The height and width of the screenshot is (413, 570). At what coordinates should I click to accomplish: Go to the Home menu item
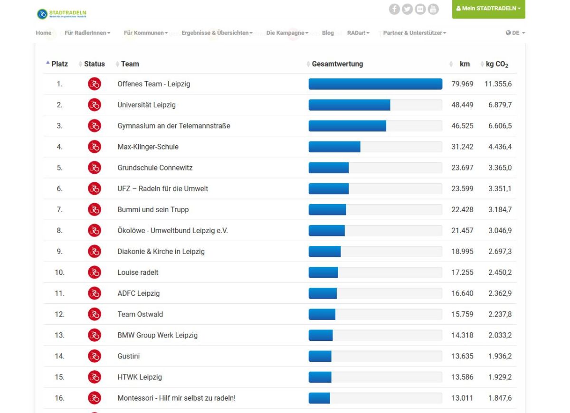(44, 33)
